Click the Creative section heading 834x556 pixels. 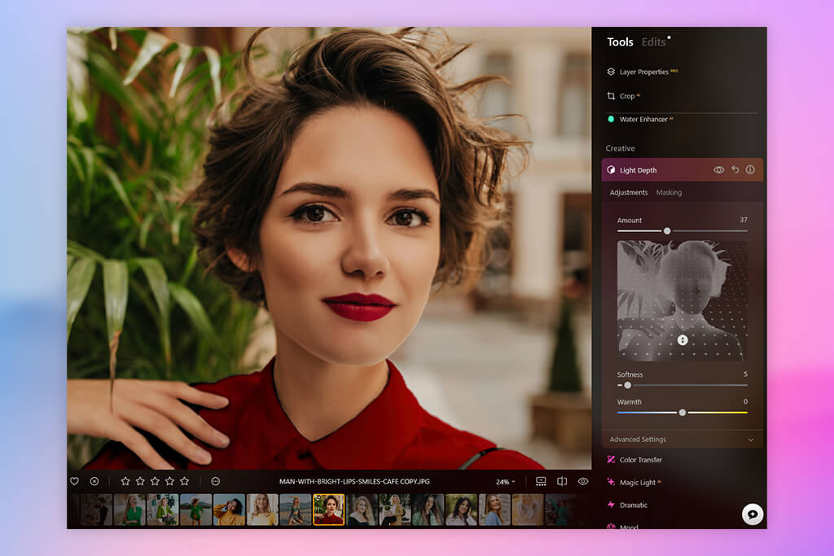[x=620, y=148]
